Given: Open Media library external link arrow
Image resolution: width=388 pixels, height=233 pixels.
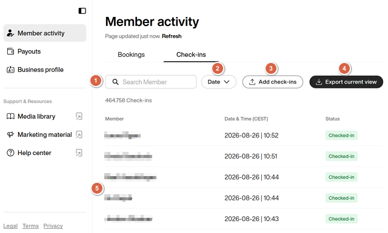Looking at the screenshot, I should coord(79,116).
